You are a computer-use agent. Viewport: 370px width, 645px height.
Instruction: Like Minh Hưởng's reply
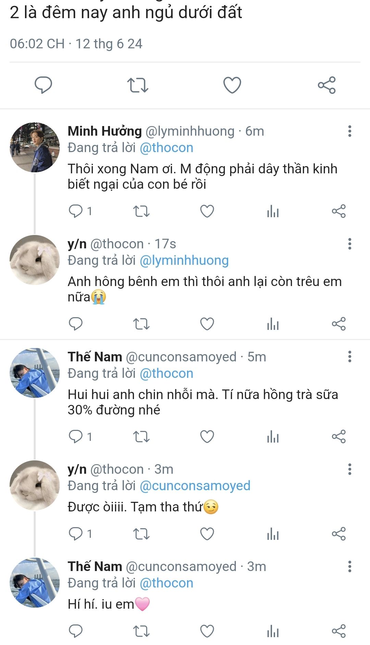(x=207, y=211)
